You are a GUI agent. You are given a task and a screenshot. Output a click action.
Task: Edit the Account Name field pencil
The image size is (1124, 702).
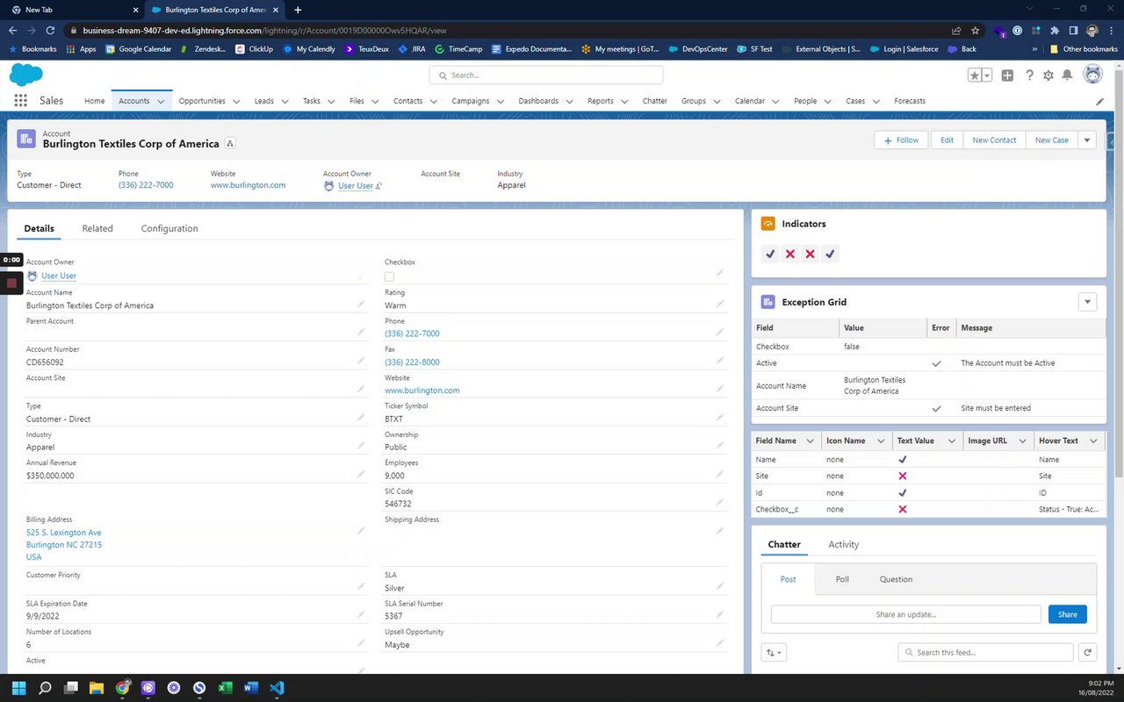[x=361, y=304]
